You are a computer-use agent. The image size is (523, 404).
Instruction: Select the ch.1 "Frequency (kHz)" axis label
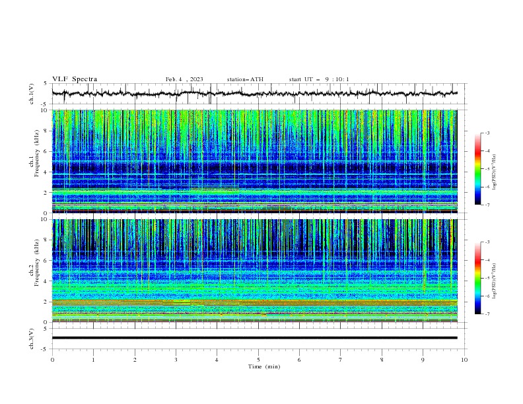(x=37, y=154)
